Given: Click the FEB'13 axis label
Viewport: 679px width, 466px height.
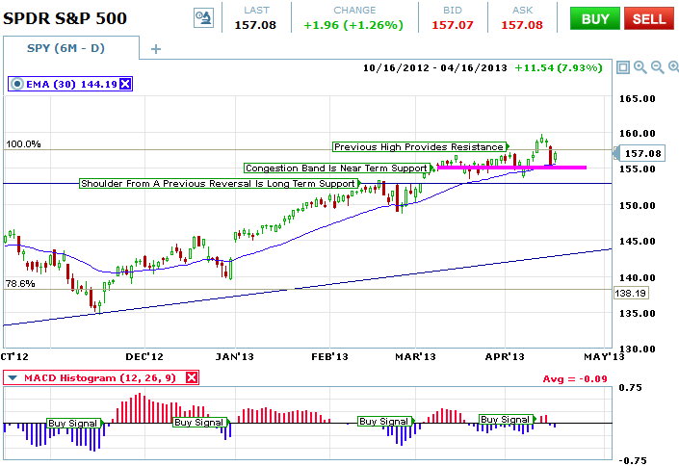Looking at the screenshot, I should coord(330,357).
